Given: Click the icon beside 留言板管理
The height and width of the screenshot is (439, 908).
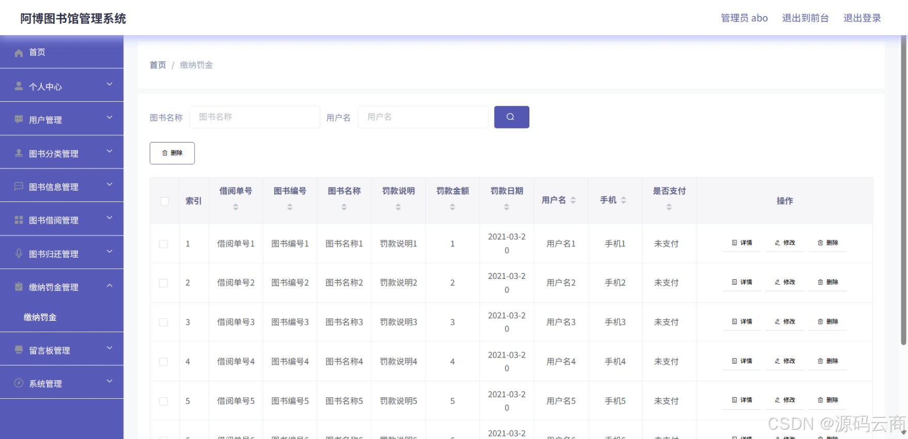Looking at the screenshot, I should 19,350.
